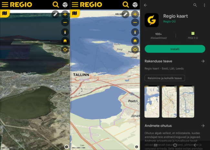Zoom in on the satellite map

tap(65, 14)
